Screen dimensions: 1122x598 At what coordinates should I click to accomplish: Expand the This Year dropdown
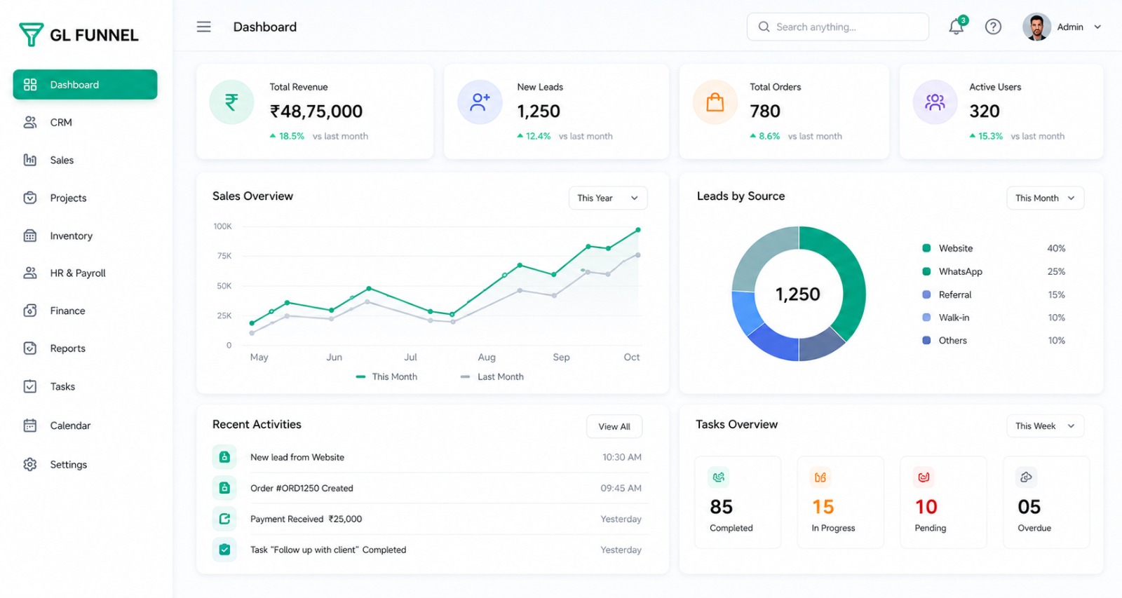[x=608, y=198]
